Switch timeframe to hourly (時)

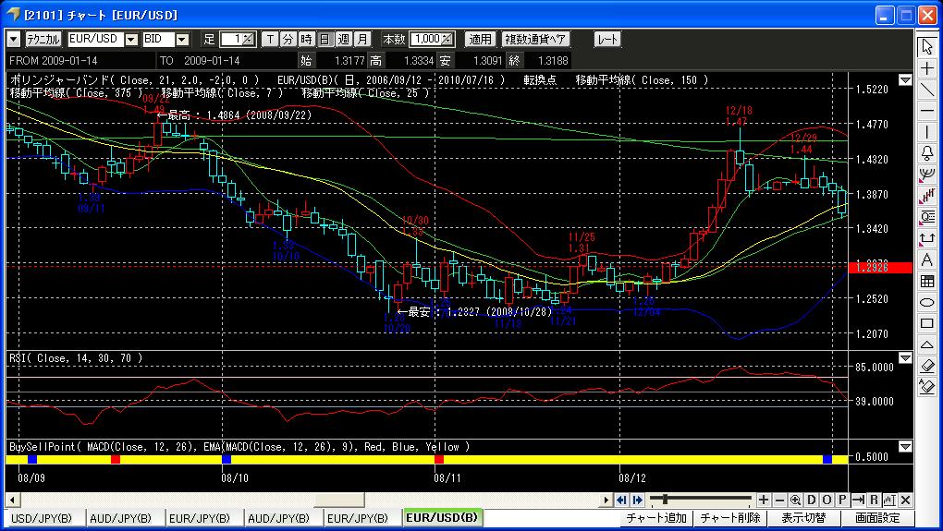click(x=307, y=40)
